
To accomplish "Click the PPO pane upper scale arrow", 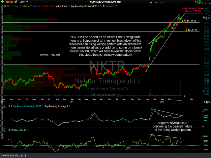I will 203,111.
